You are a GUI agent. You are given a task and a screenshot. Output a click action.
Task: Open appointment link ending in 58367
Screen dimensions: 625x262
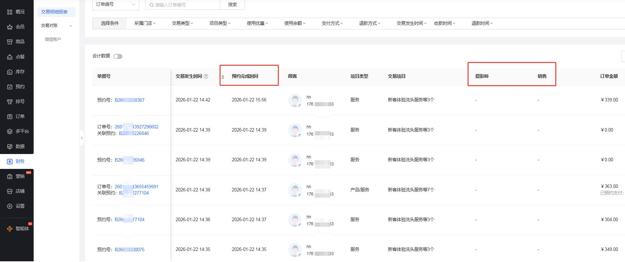pos(129,100)
